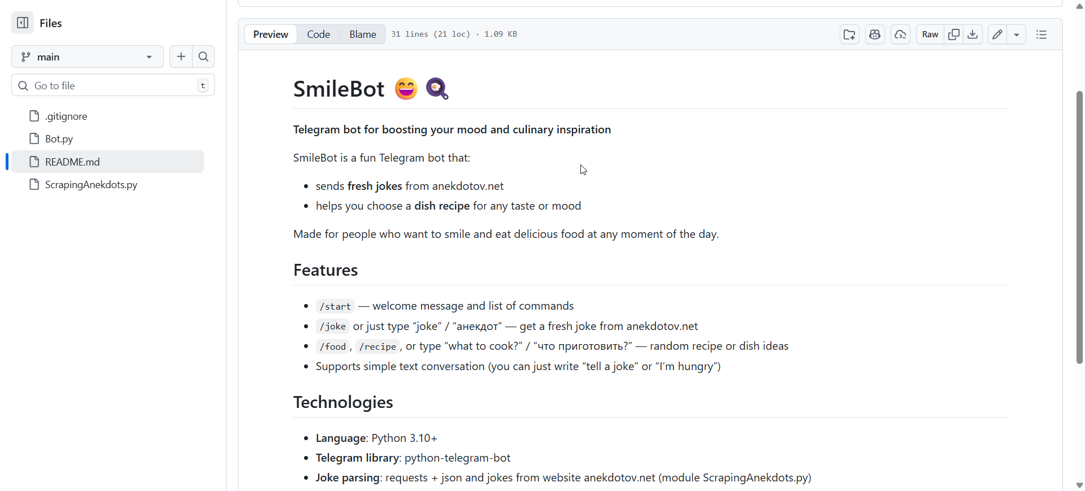Click 'Language: Python 3.10+' list item

point(376,438)
